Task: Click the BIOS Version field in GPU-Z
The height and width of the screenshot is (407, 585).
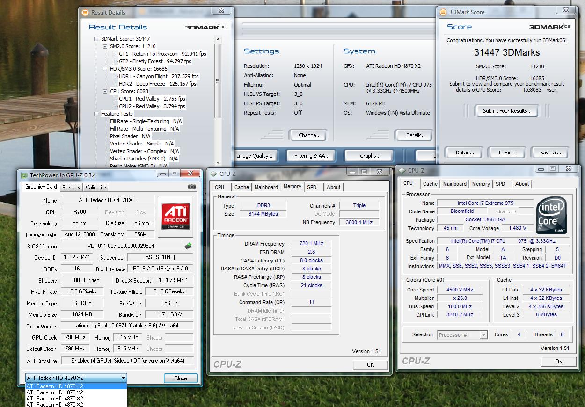Action: [121, 246]
